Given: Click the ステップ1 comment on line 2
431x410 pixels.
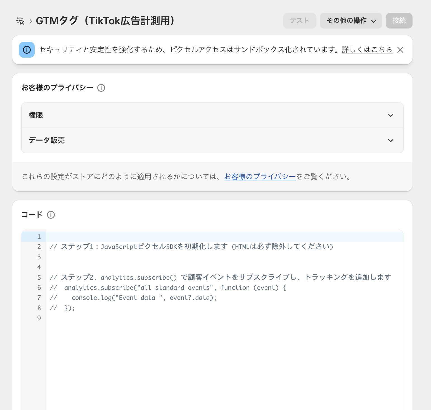Looking at the screenshot, I should click(191, 247).
